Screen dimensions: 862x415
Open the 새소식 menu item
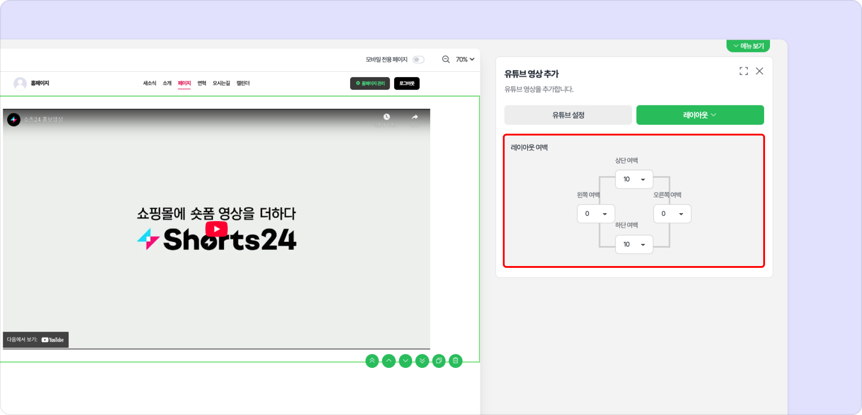pyautogui.click(x=150, y=83)
